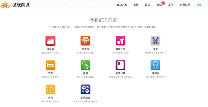Click the 美业 label
The height and width of the screenshot is (107, 208).
click(155, 49)
